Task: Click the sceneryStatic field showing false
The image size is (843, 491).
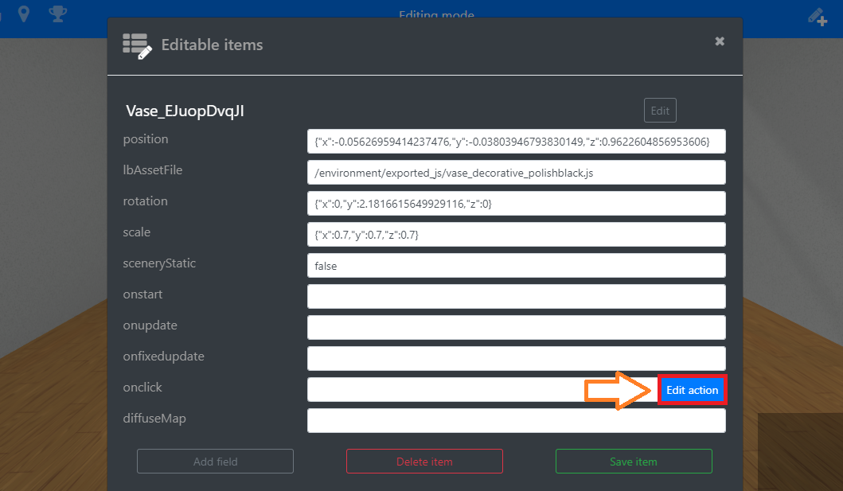Action: 516,266
